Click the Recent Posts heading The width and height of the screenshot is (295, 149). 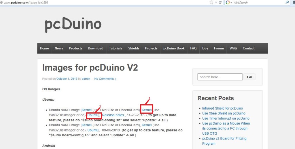coord(215,98)
